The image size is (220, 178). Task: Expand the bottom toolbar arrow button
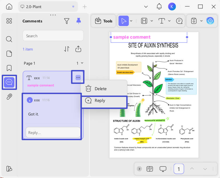(139, 169)
